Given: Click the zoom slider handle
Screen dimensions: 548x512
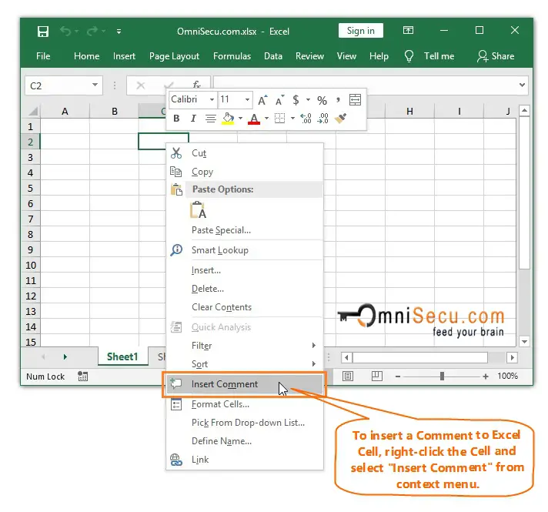Looking at the screenshot, I should pos(442,376).
